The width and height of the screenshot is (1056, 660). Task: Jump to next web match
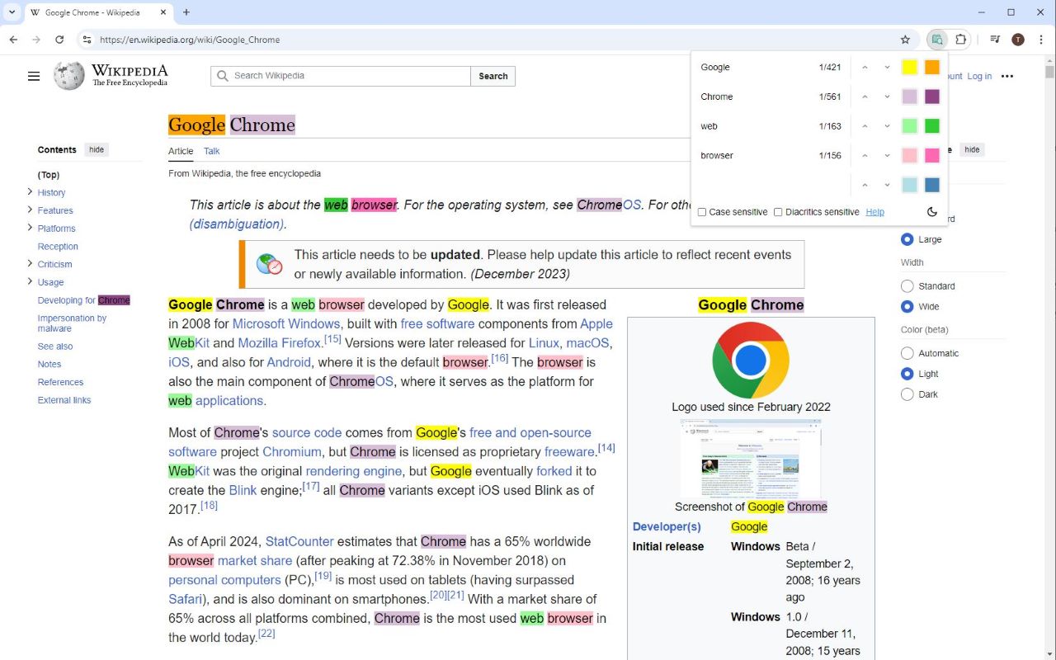coord(887,126)
